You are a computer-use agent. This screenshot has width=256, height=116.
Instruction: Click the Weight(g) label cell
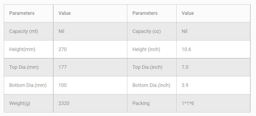pos(20,103)
